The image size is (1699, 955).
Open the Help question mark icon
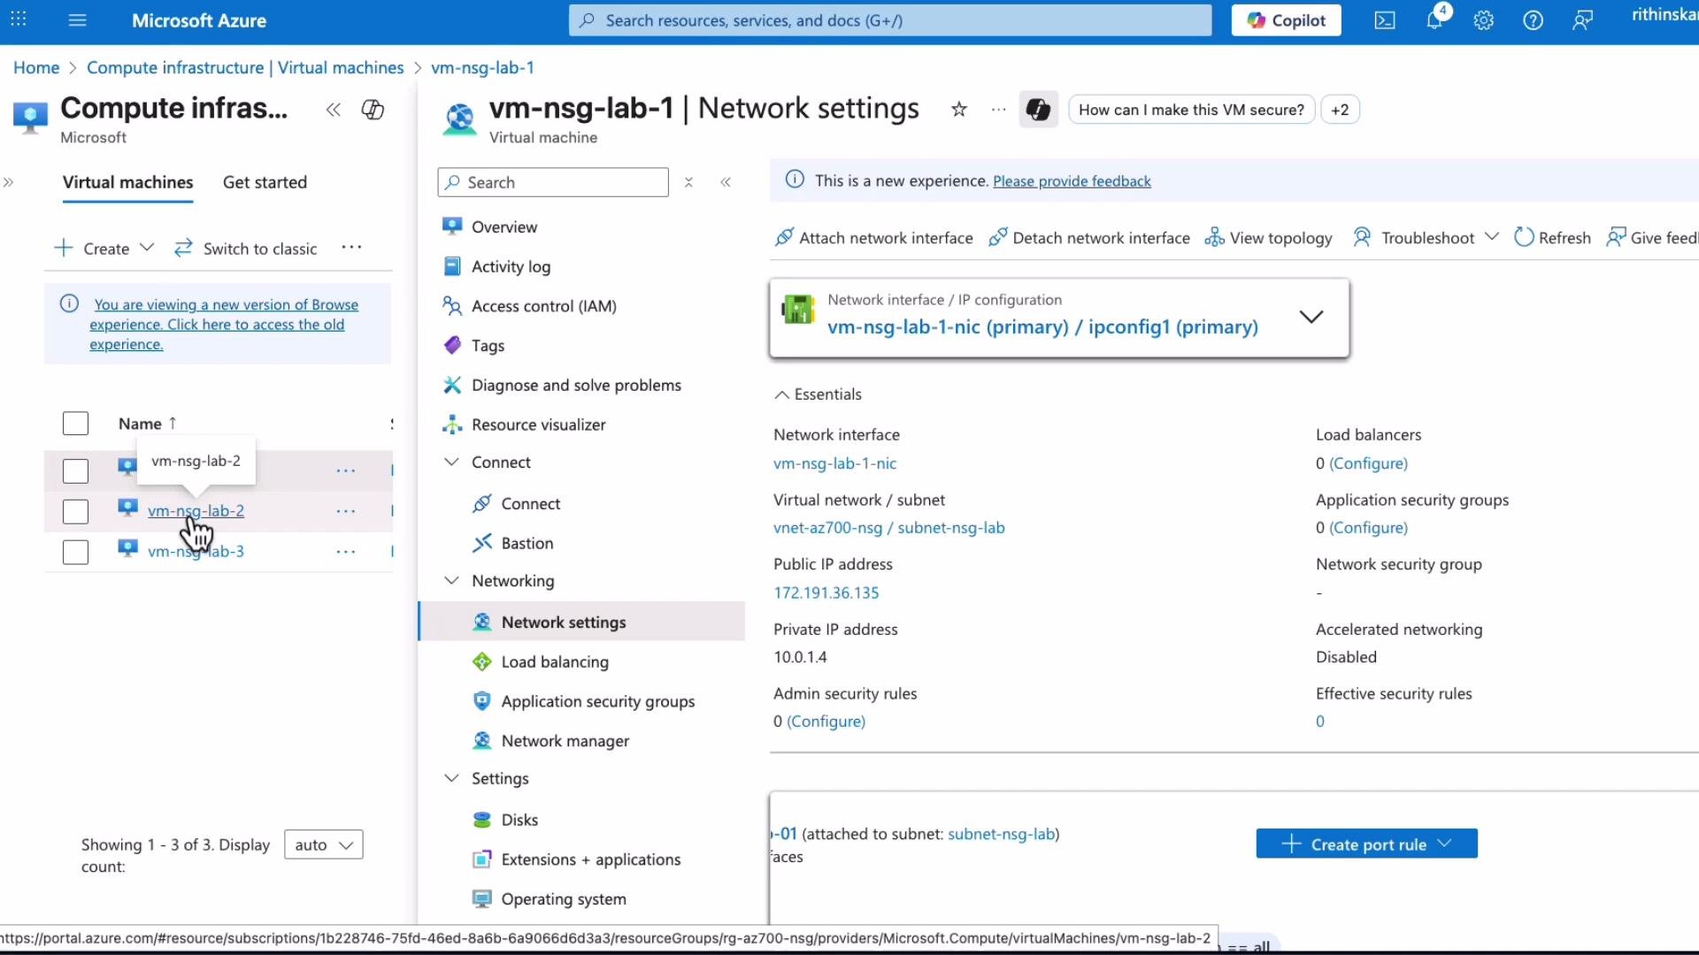click(x=1534, y=20)
